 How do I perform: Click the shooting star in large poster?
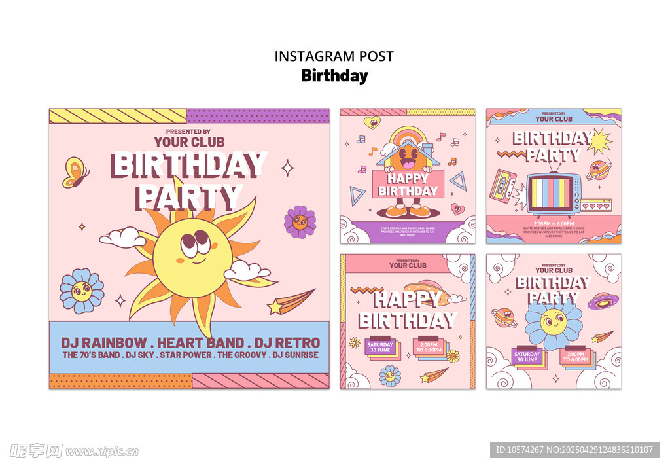coord(291,302)
